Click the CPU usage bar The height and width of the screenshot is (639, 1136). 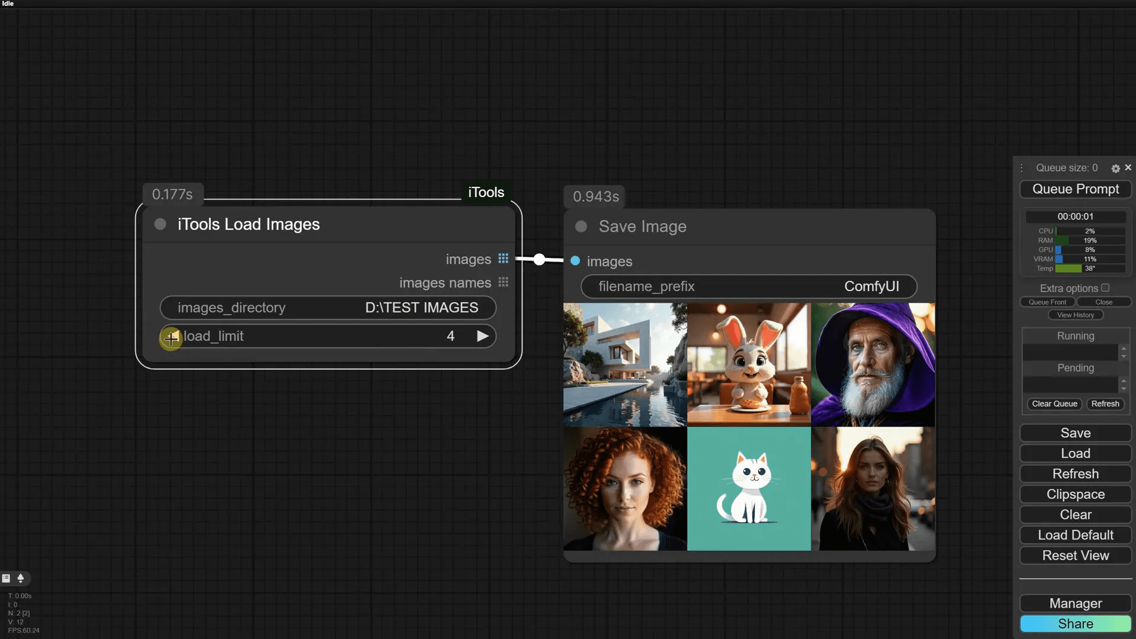coord(1090,231)
